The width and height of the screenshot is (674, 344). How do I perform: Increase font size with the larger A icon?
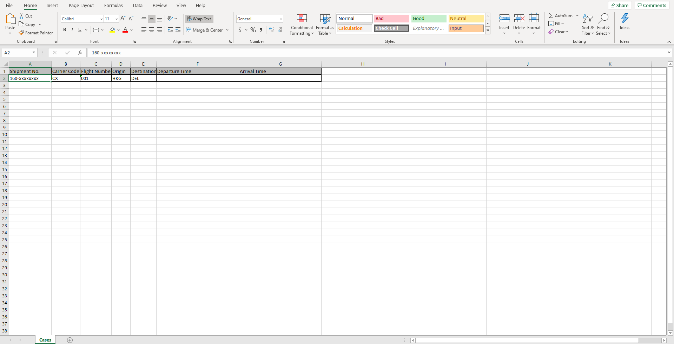click(x=123, y=19)
